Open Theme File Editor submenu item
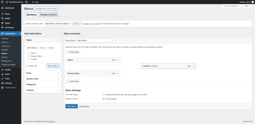 (x=9, y=65)
